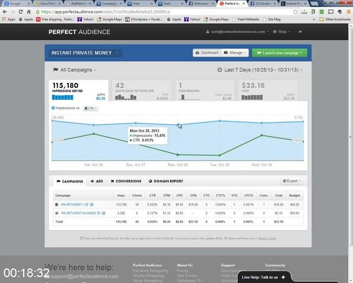Open the INSTANT PRIVATE MONEY site dropdown
The width and height of the screenshot is (353, 283).
coord(85,53)
